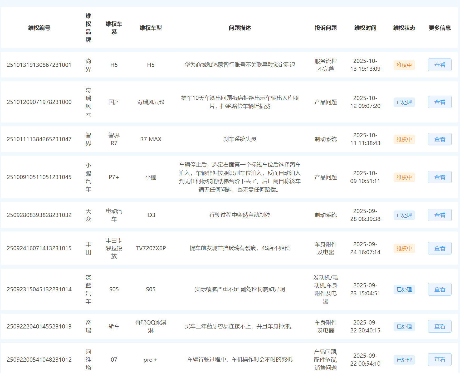The height and width of the screenshot is (373, 460).
Task: View details of the 刹车系统失灵 complaint
Action: pos(439,139)
